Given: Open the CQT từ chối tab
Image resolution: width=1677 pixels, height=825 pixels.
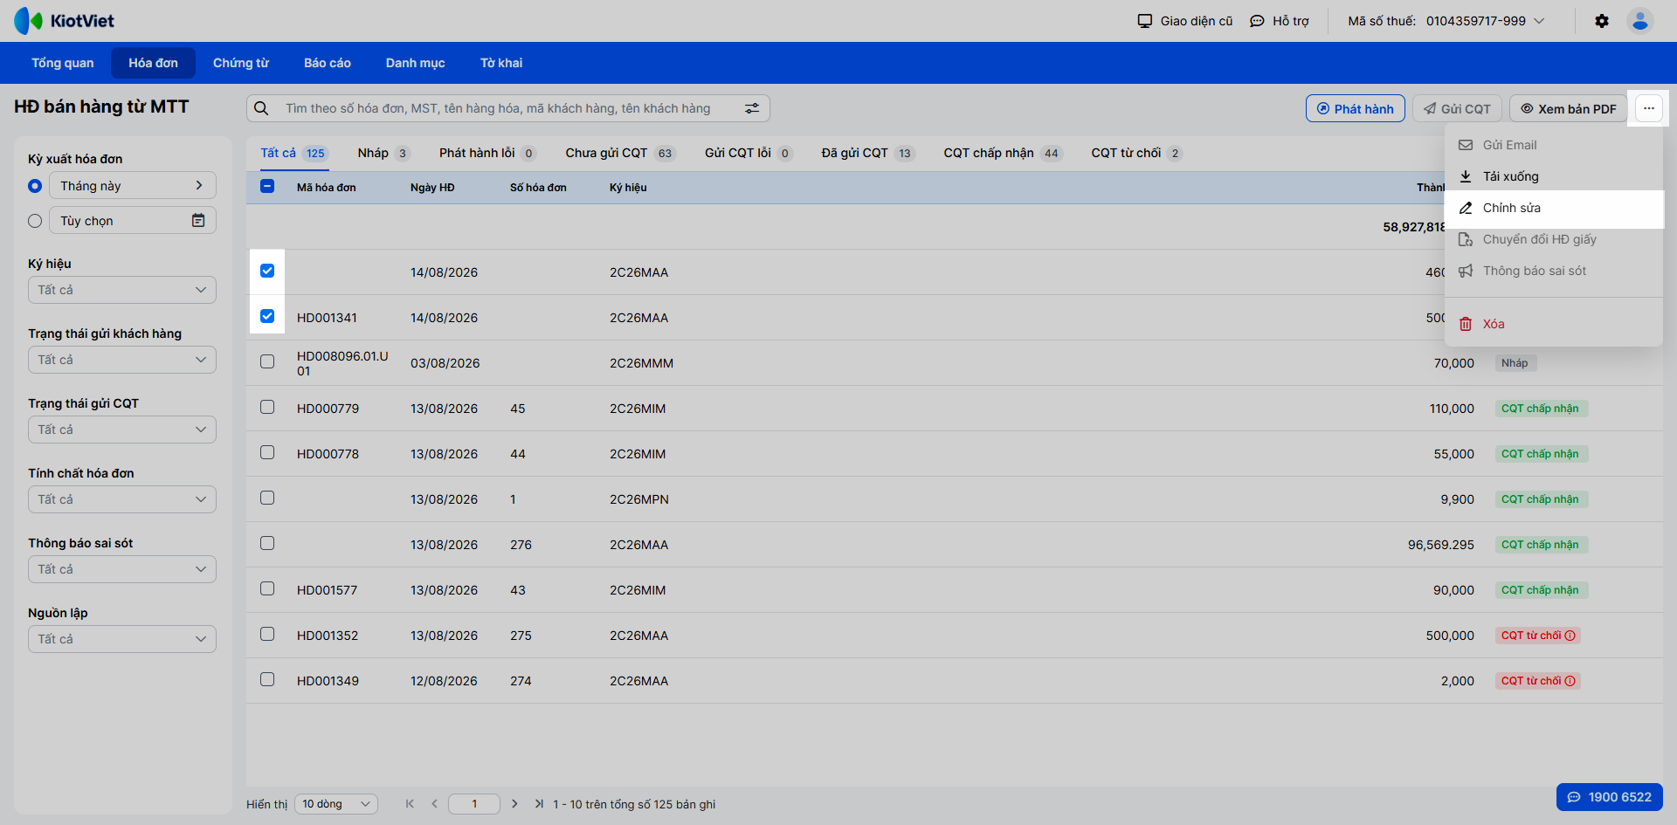Looking at the screenshot, I should pos(1136,153).
